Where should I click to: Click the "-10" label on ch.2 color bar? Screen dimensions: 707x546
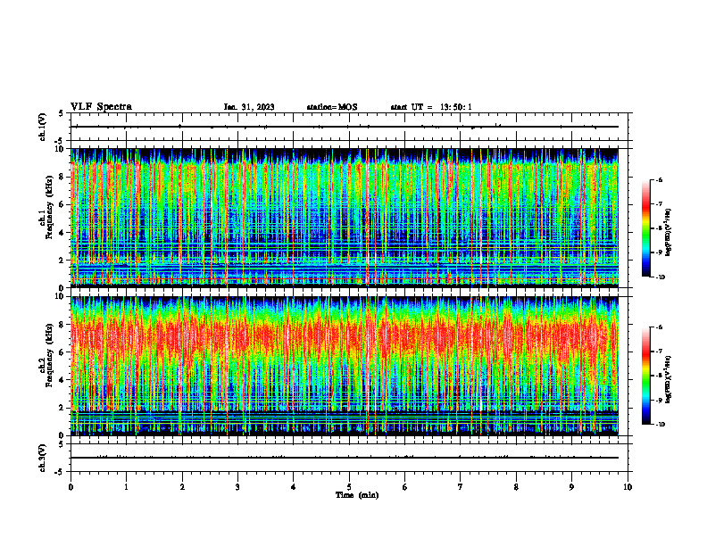click(x=660, y=425)
